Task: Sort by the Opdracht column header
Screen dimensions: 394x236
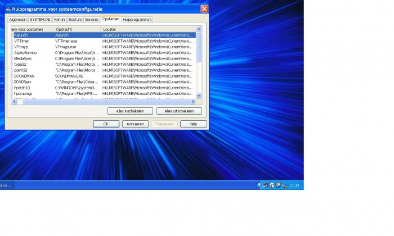Action: point(77,29)
